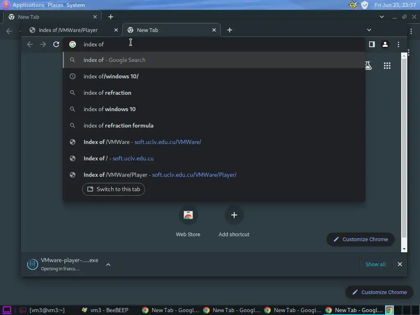Open the Places menu
Viewport: 420px width, 315px height.
pyautogui.click(x=55, y=5)
